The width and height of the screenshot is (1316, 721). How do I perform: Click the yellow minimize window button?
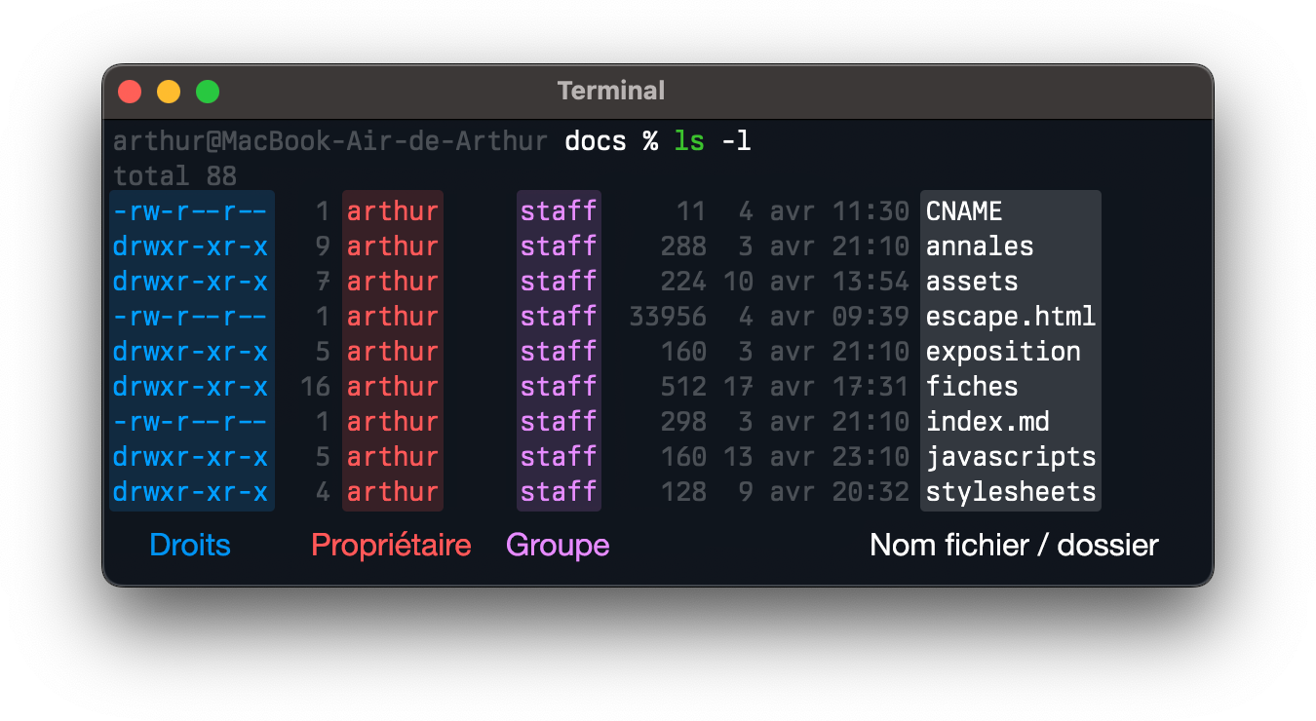coord(169,92)
